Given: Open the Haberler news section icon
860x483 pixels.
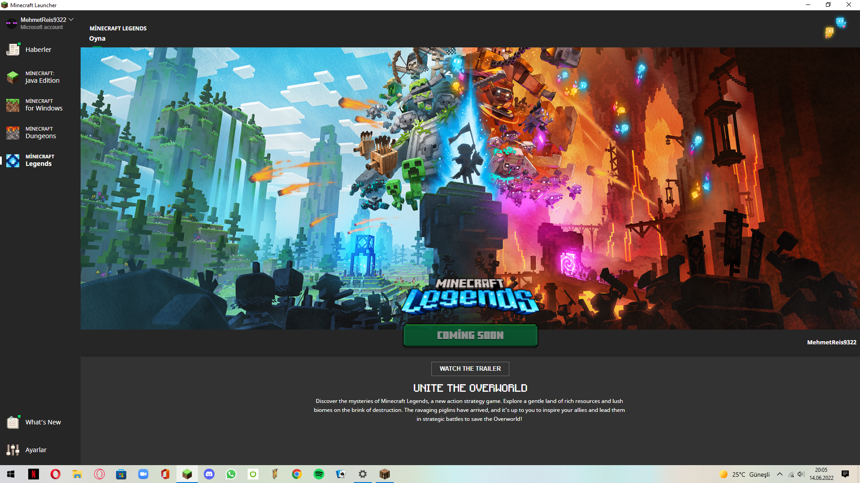Looking at the screenshot, I should 13,50.
